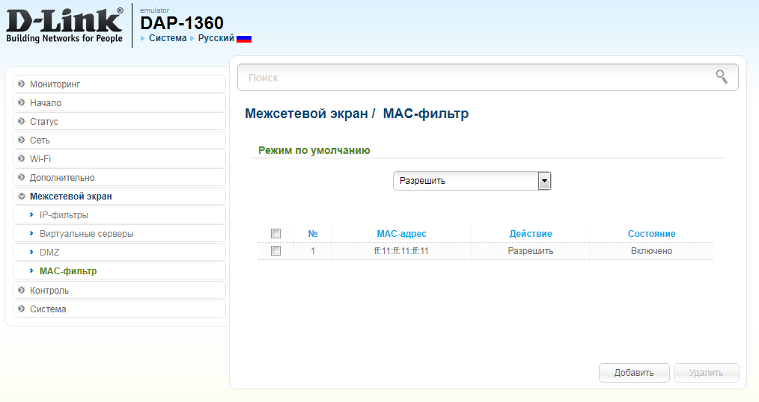Click the expand arrow icon beside Контроль
This screenshot has height=402, width=759.
(21, 290)
